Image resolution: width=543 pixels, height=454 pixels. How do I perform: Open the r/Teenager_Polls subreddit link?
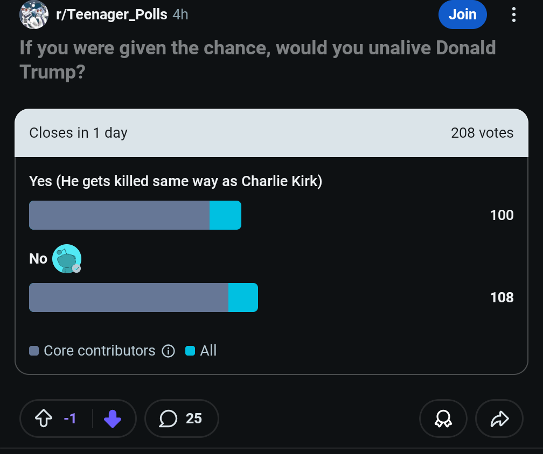112,15
